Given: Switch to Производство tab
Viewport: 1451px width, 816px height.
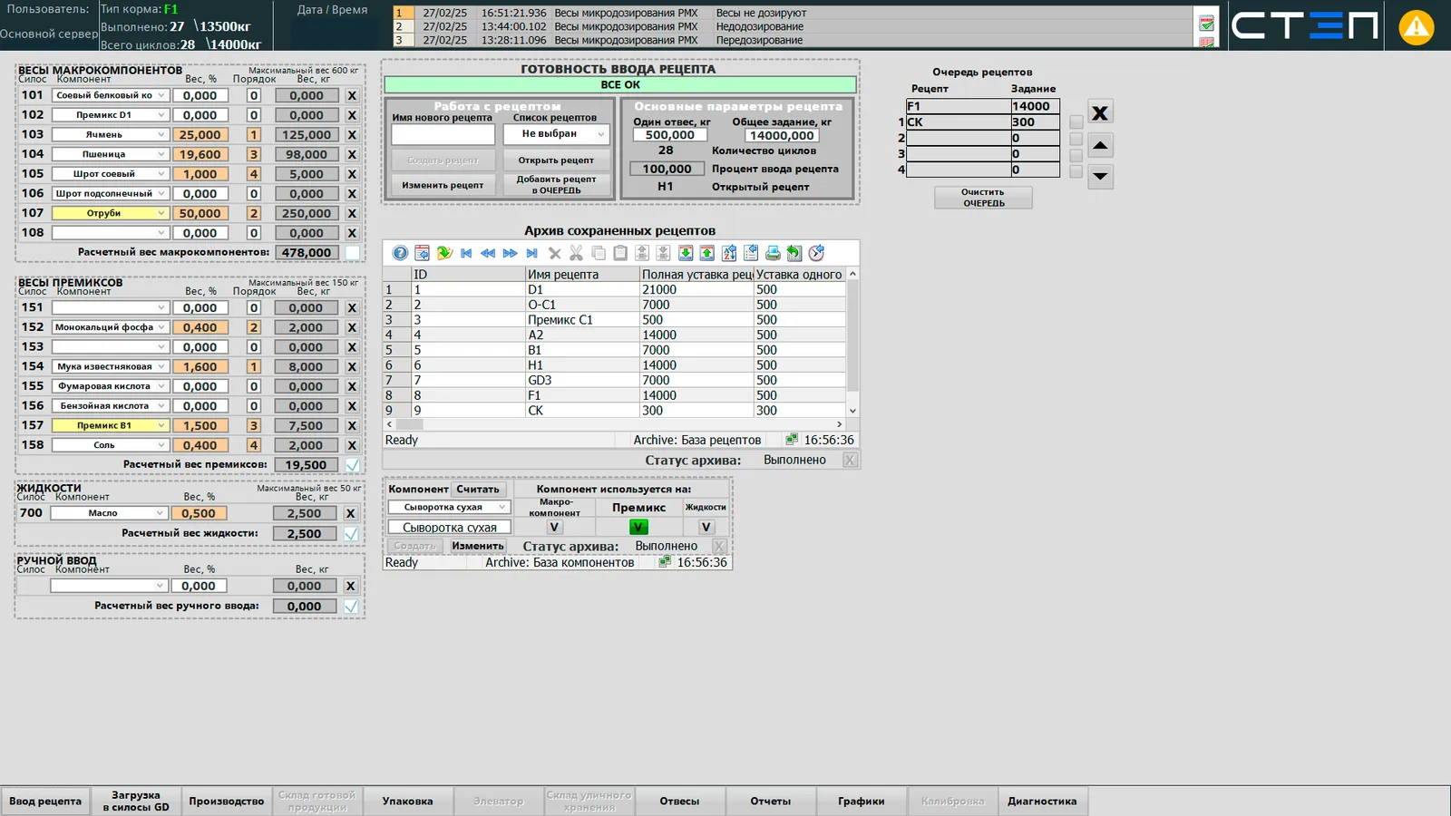Looking at the screenshot, I should 227,801.
